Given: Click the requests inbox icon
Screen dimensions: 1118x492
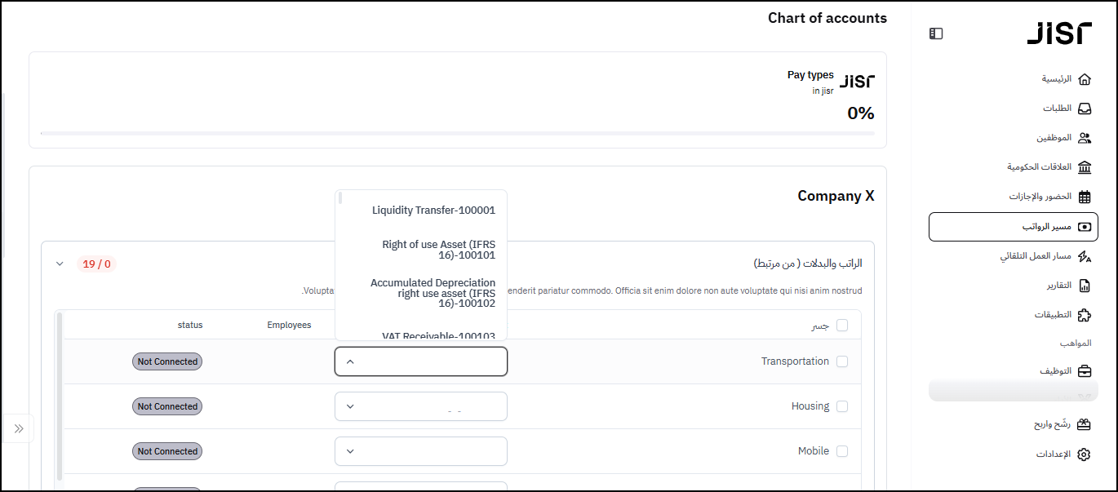Looking at the screenshot, I should tap(1084, 109).
